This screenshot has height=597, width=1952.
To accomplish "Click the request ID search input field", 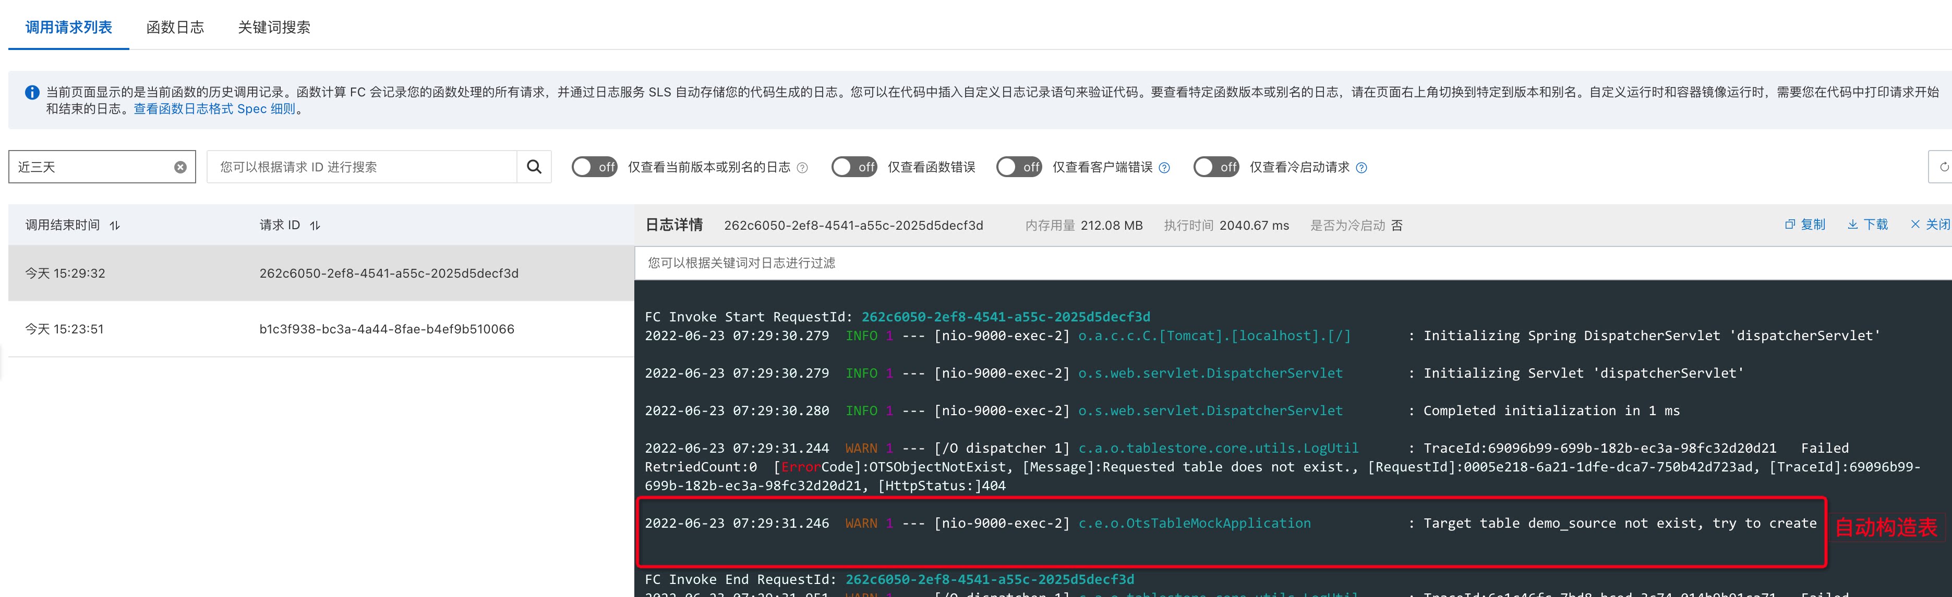I will [362, 167].
